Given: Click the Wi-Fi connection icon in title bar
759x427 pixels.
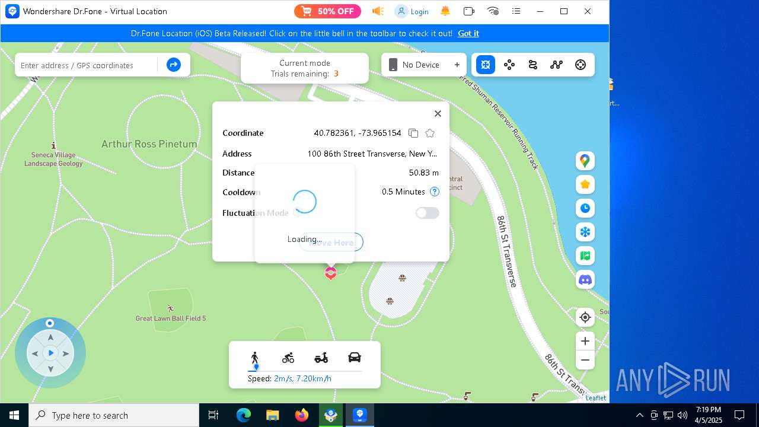Looking at the screenshot, I should click(x=493, y=11).
